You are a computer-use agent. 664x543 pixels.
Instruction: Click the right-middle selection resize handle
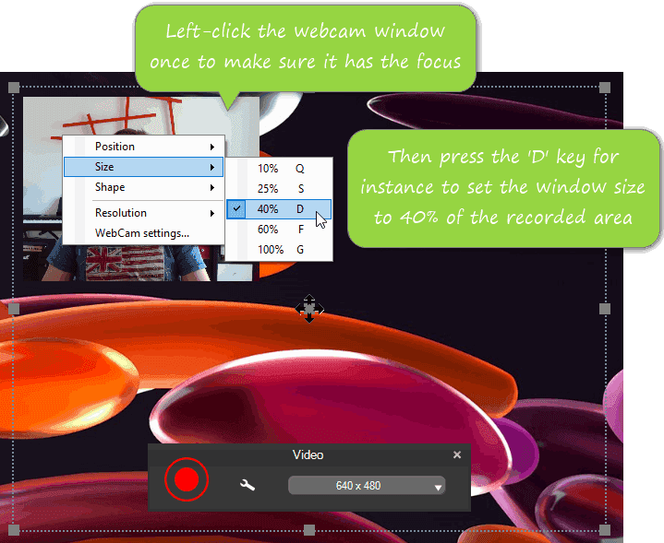[605, 309]
